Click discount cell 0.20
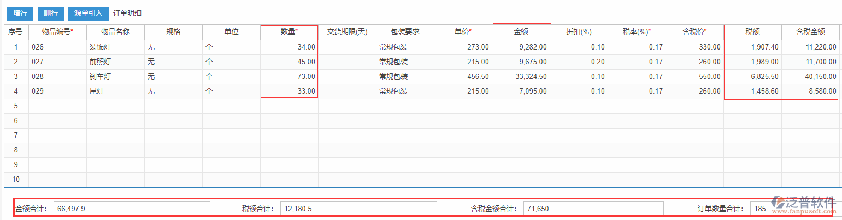The height and width of the screenshot is (220, 842). 579,62
